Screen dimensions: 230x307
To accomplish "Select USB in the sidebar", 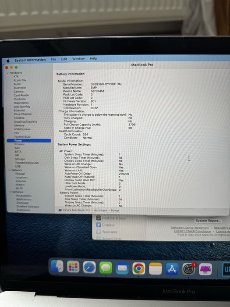I will coord(18,166).
